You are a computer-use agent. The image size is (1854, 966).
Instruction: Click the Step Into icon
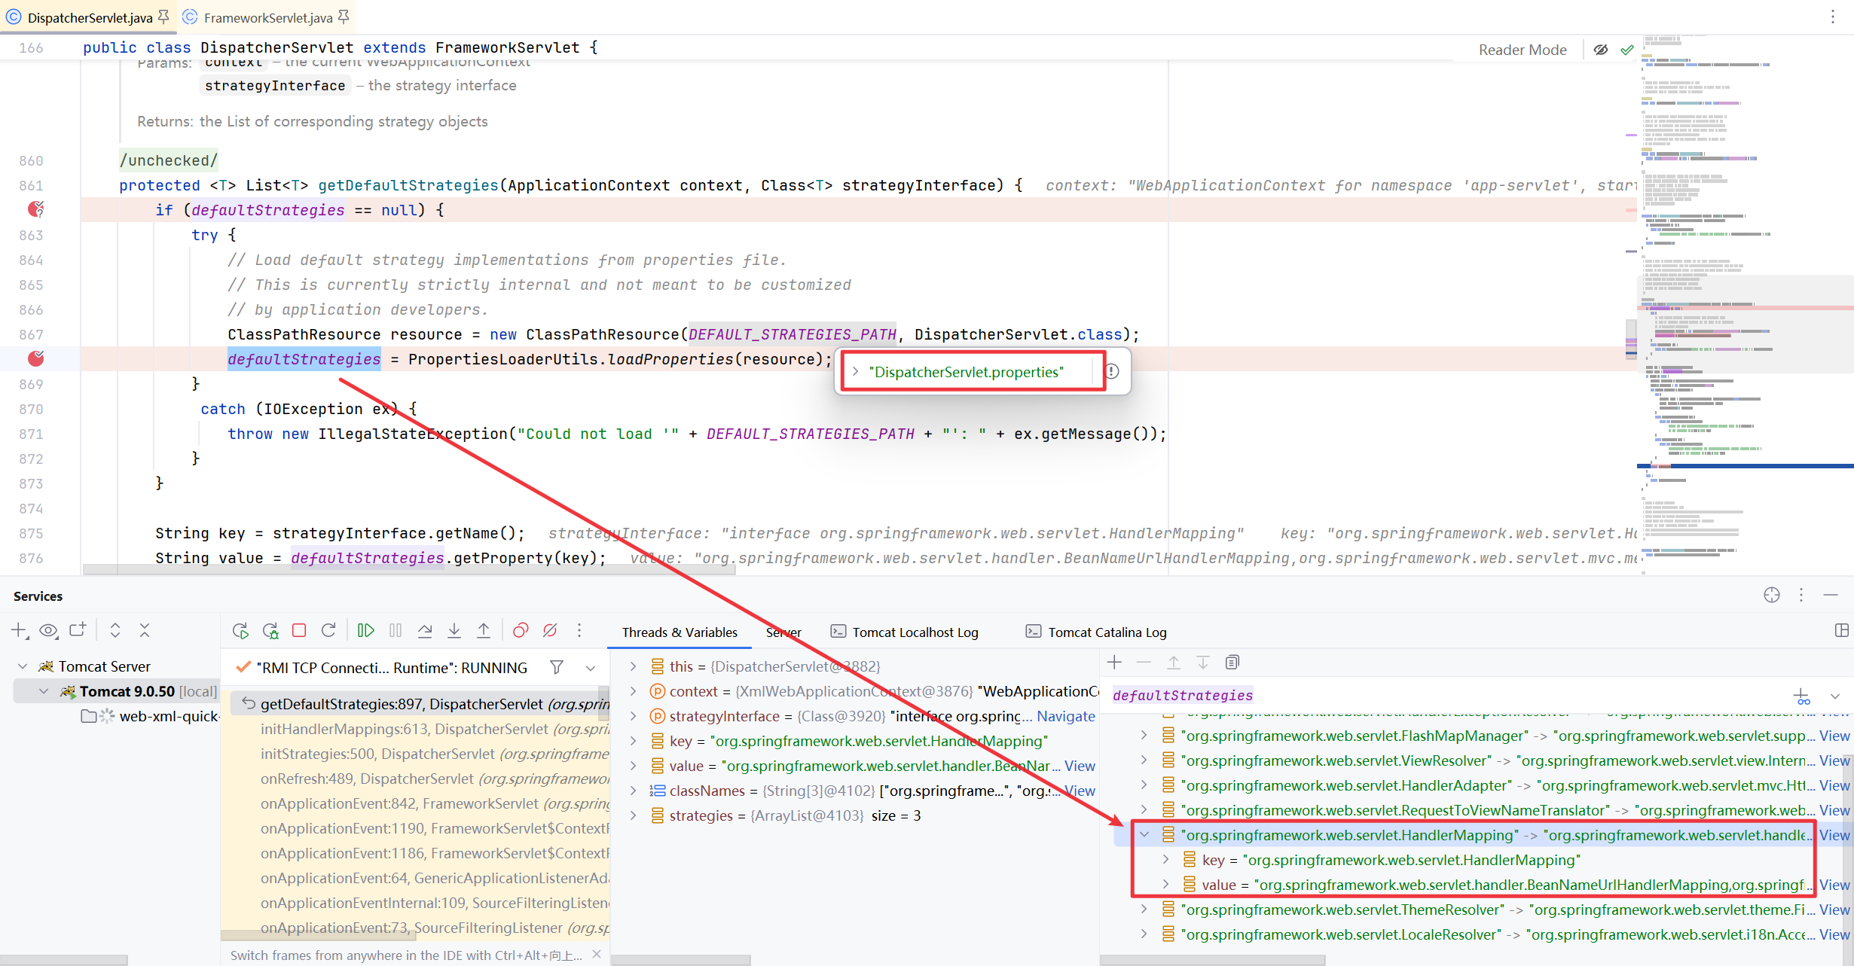[454, 631]
